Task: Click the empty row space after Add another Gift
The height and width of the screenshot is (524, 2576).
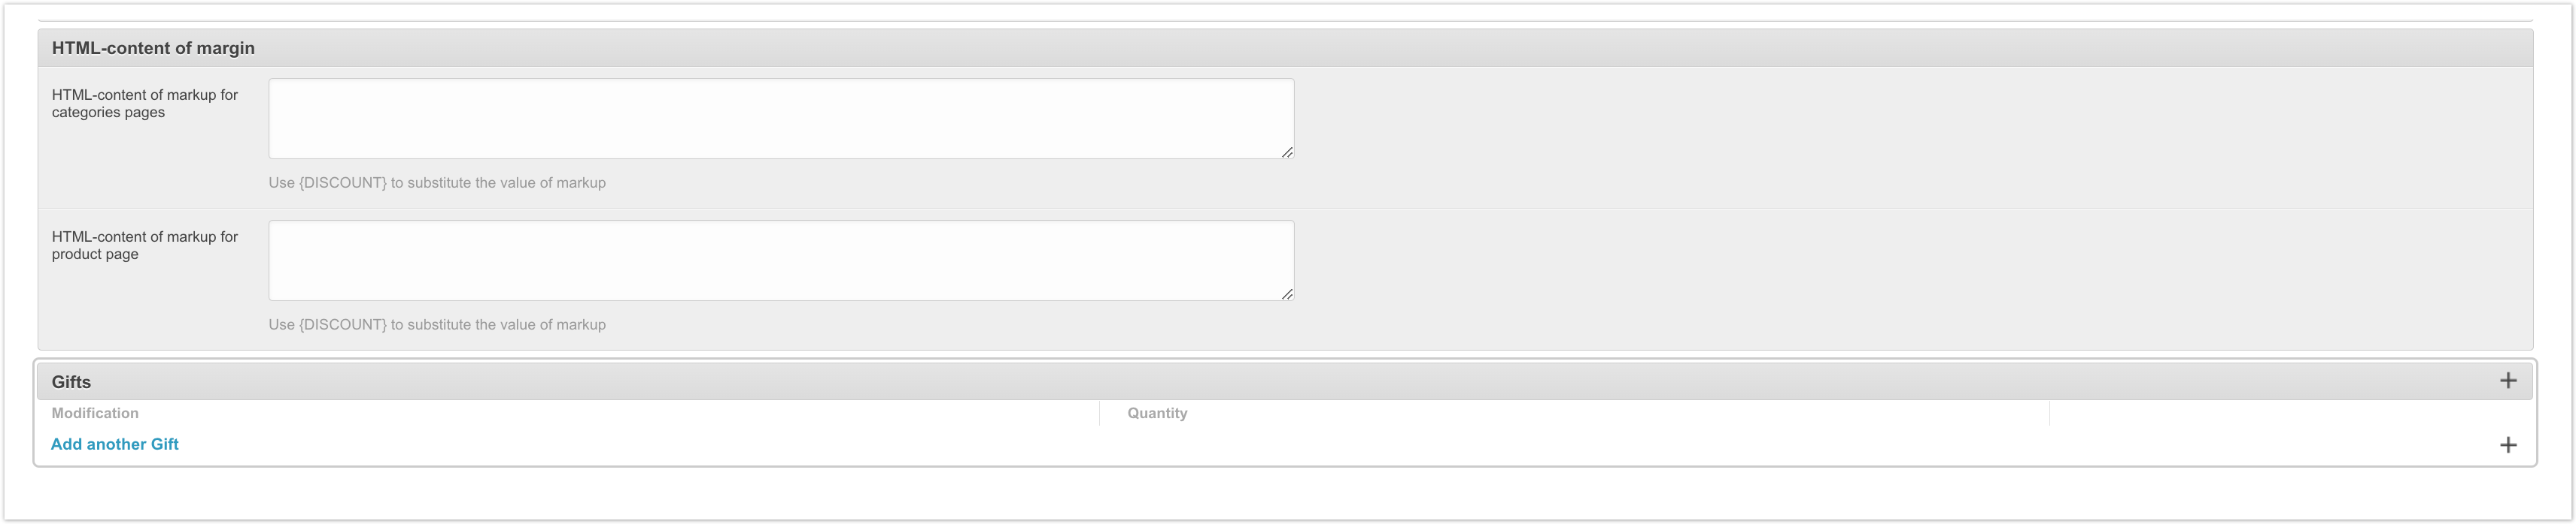Action: point(1300,445)
